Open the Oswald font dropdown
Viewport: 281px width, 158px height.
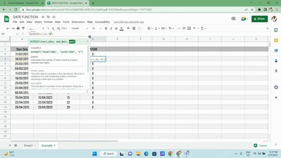79,28
